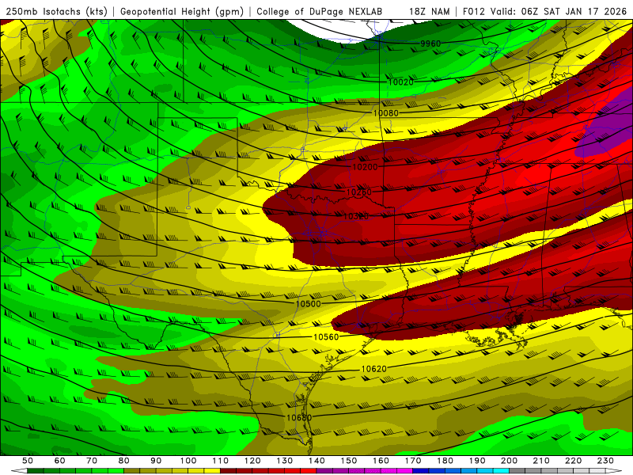Click the 90 value on the color scale
The width and height of the screenshot is (633, 475).
156,461
